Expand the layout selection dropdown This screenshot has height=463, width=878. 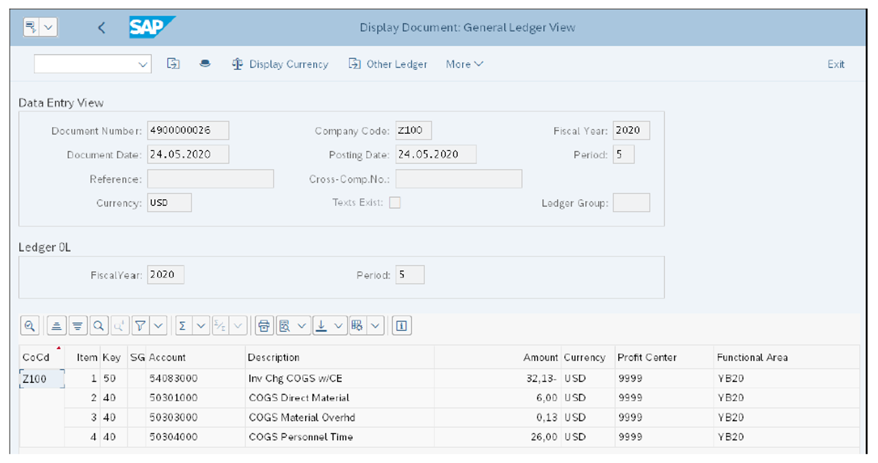(376, 325)
